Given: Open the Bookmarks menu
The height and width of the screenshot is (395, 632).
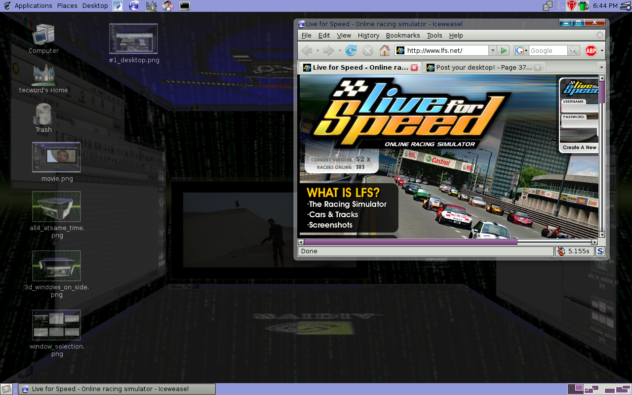Looking at the screenshot, I should pyautogui.click(x=403, y=36).
